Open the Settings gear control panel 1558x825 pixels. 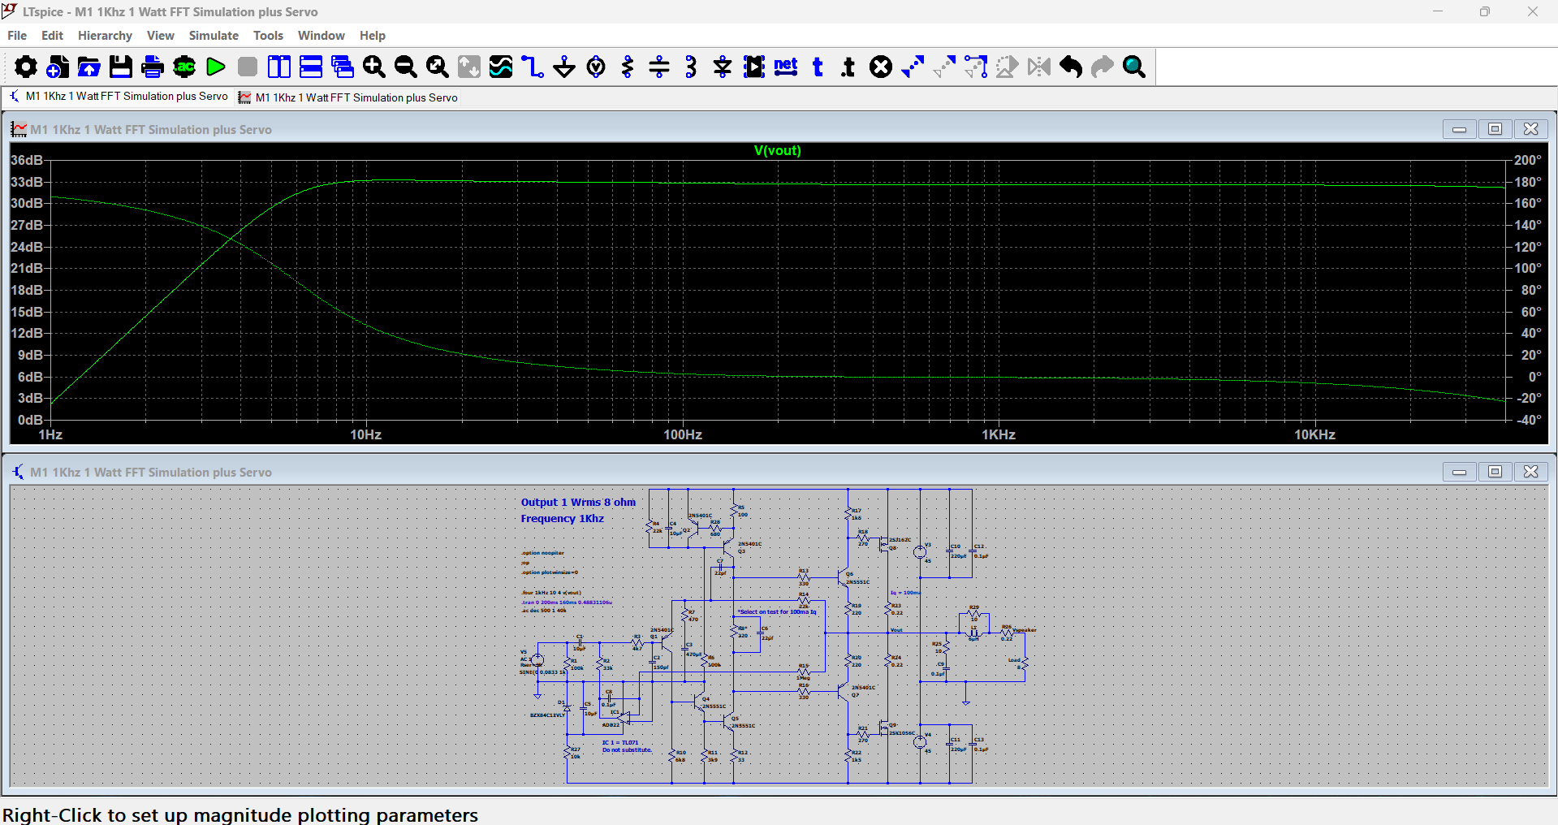click(26, 67)
